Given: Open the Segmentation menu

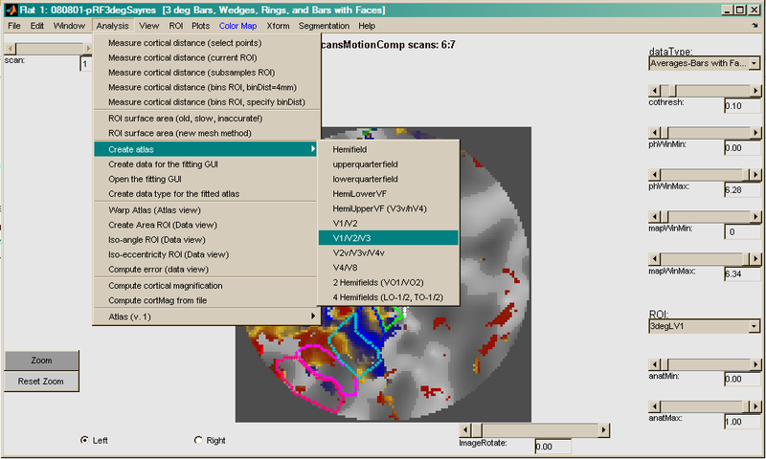Looking at the screenshot, I should point(324,26).
